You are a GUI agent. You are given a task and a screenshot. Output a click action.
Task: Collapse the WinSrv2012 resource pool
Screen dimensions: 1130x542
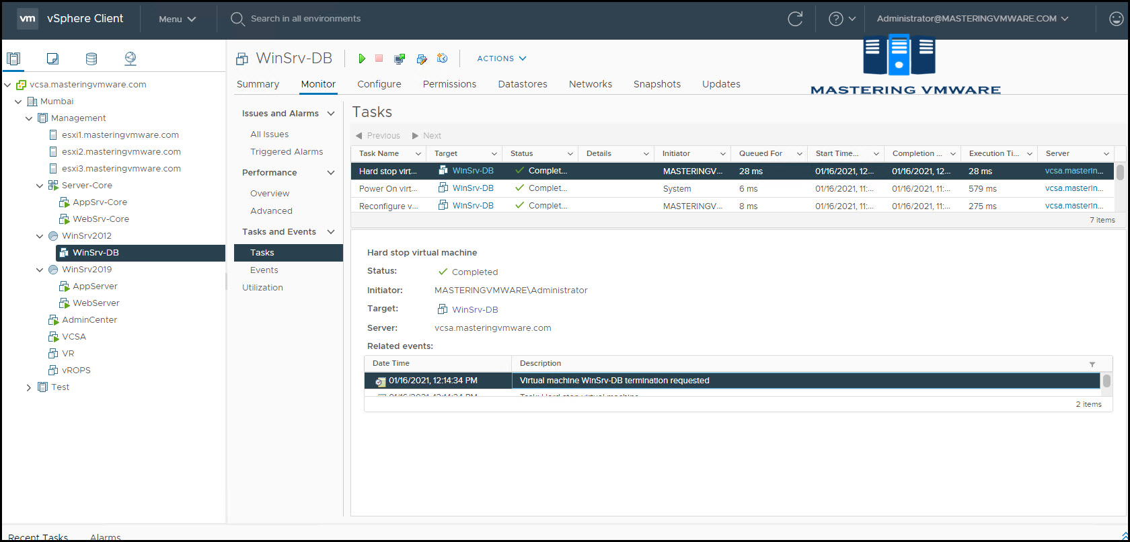point(40,236)
